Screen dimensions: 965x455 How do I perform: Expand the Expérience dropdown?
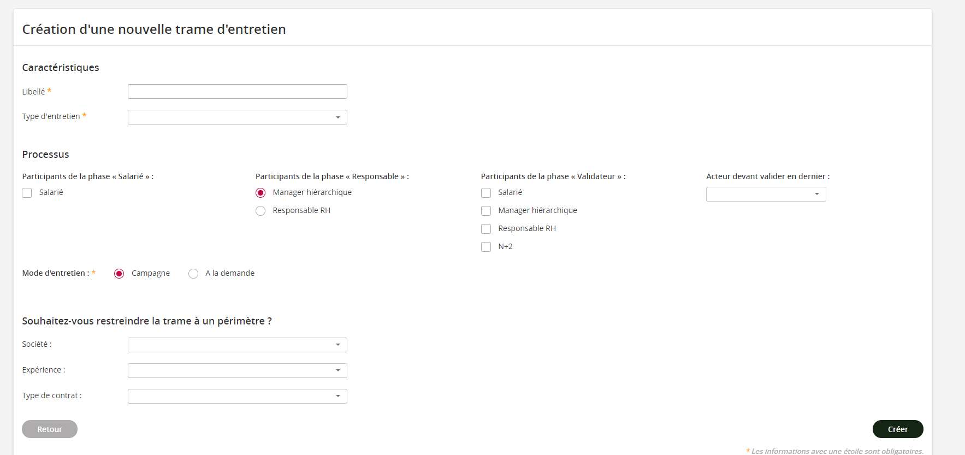(x=237, y=371)
